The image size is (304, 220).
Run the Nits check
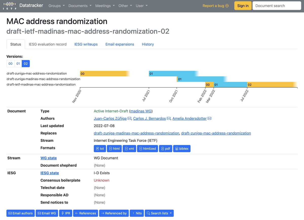click(x=137, y=213)
